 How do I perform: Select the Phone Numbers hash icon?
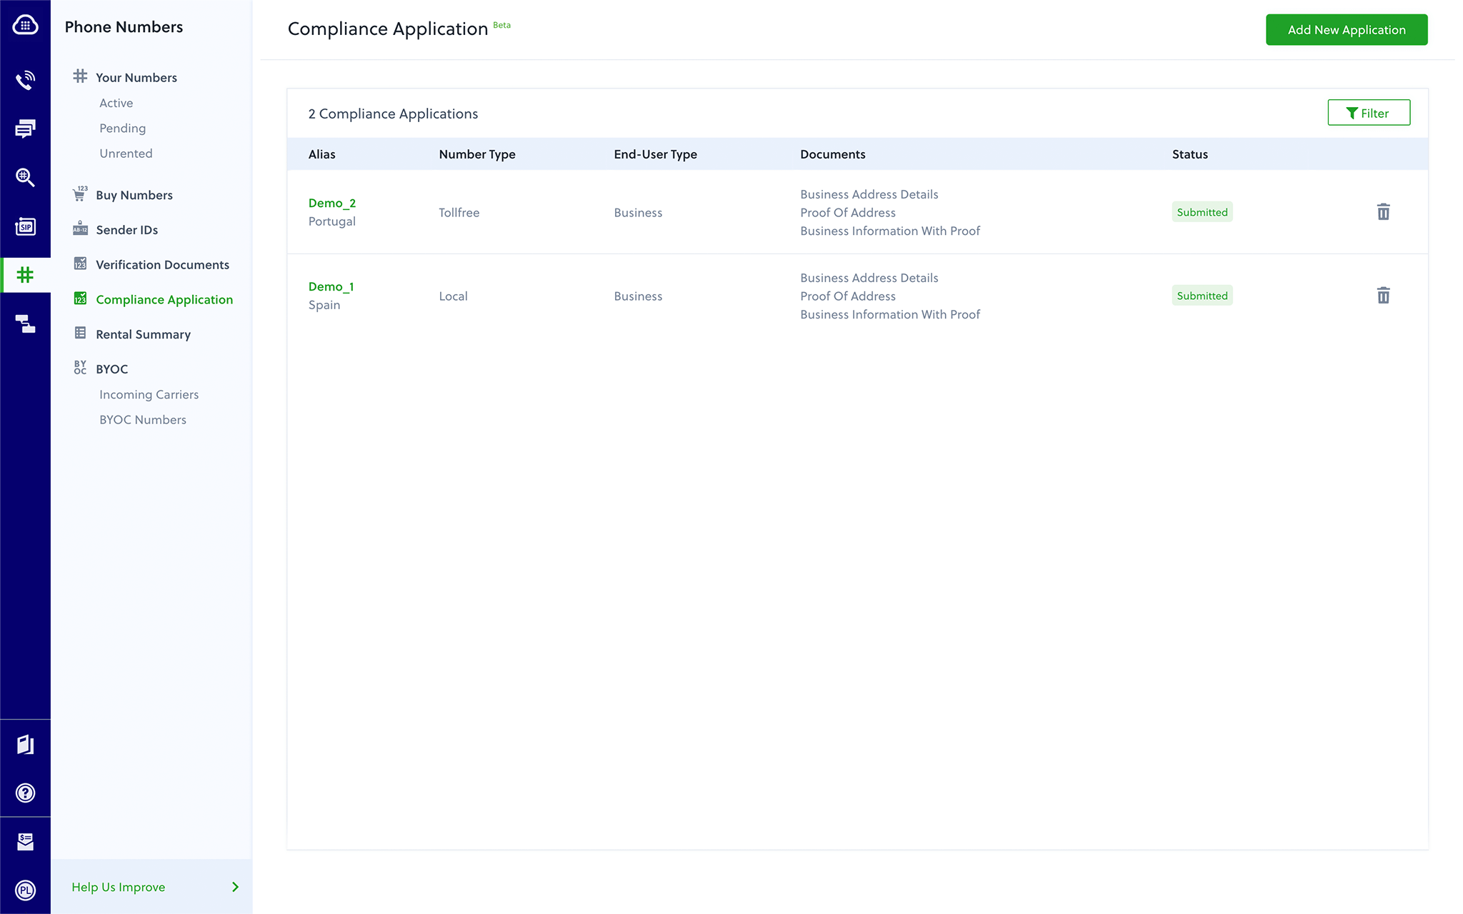click(25, 274)
